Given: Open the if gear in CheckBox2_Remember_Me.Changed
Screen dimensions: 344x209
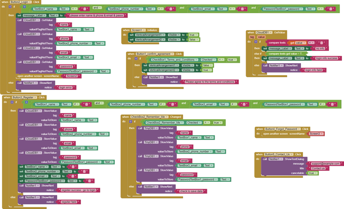Looking at the screenshot, I should (131, 121).
